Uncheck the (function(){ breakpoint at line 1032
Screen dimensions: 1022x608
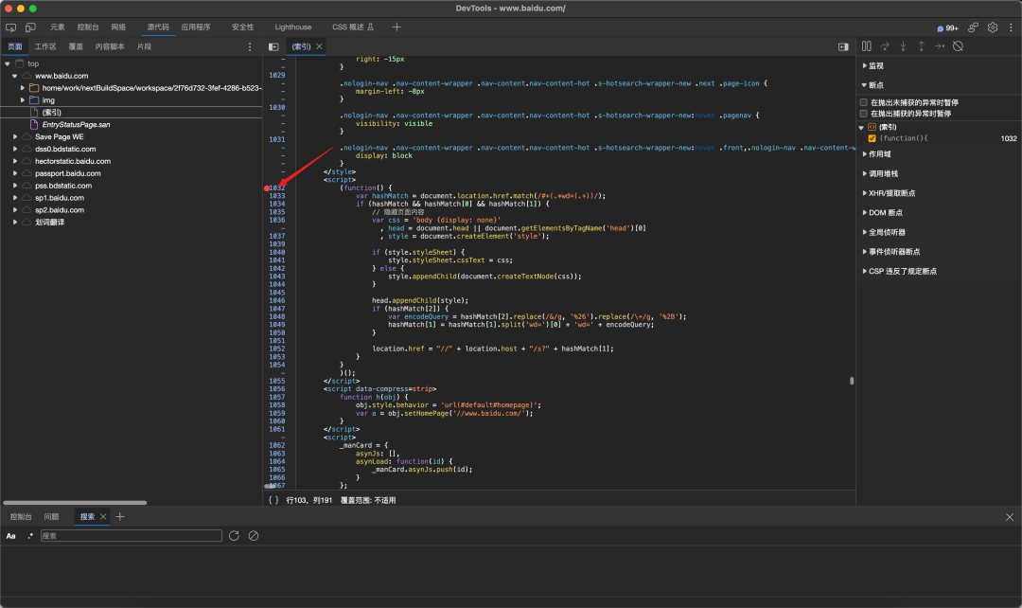[x=872, y=138]
